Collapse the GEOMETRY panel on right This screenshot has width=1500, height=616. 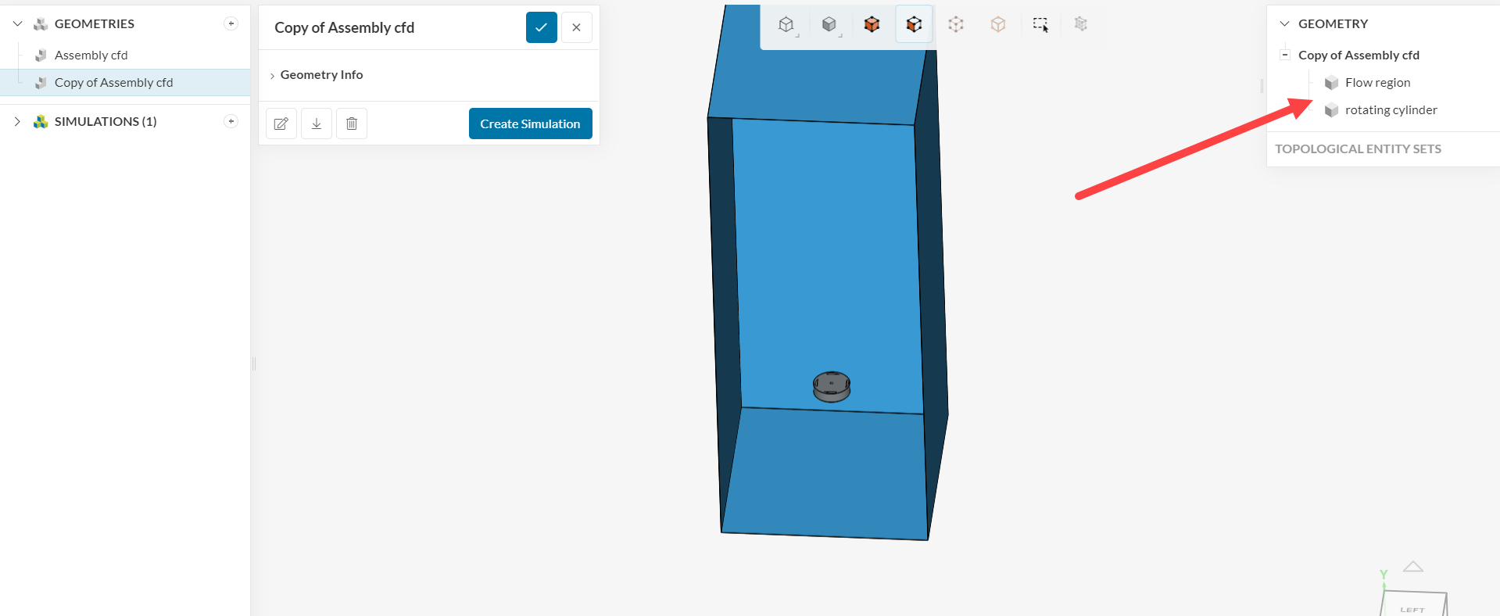[1284, 24]
